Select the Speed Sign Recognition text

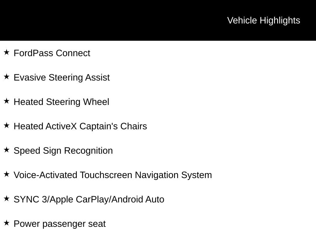pos(63,151)
